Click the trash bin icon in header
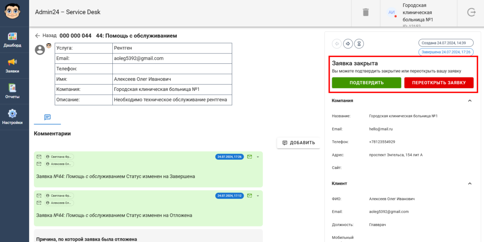 tap(365, 12)
